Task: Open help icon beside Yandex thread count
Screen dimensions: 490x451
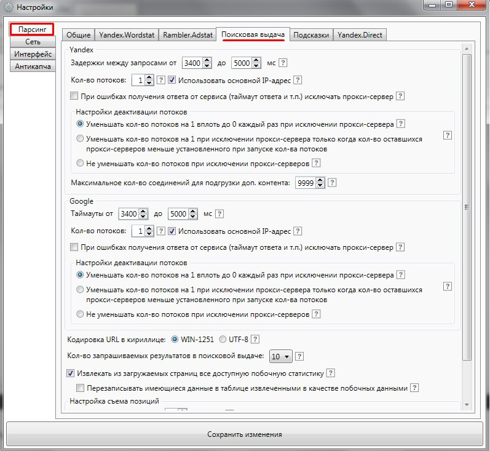Action: click(x=160, y=80)
